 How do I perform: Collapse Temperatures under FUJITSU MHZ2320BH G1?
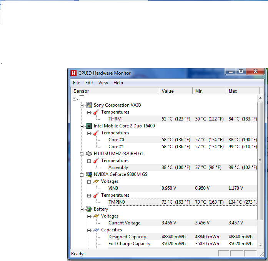click(x=89, y=161)
